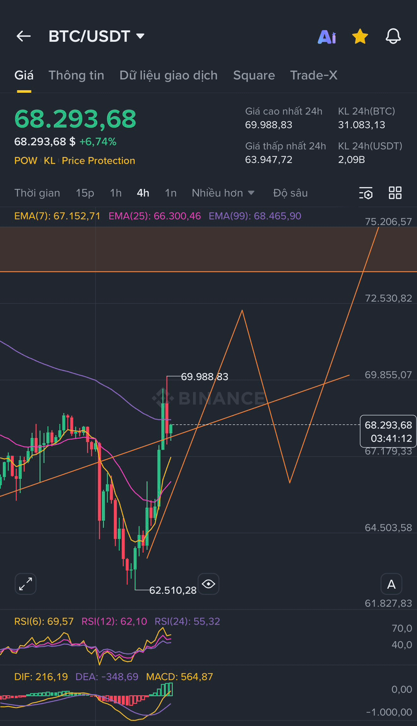The image size is (417, 726).
Task: Select the 1n timeframe
Action: tap(171, 193)
